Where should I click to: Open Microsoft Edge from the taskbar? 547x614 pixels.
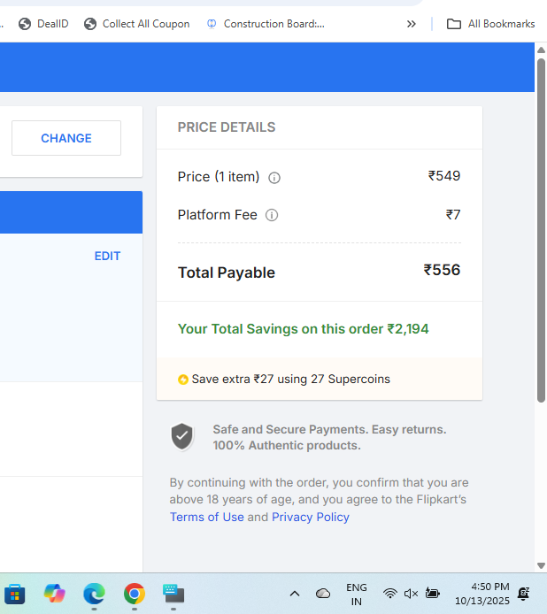click(x=94, y=593)
